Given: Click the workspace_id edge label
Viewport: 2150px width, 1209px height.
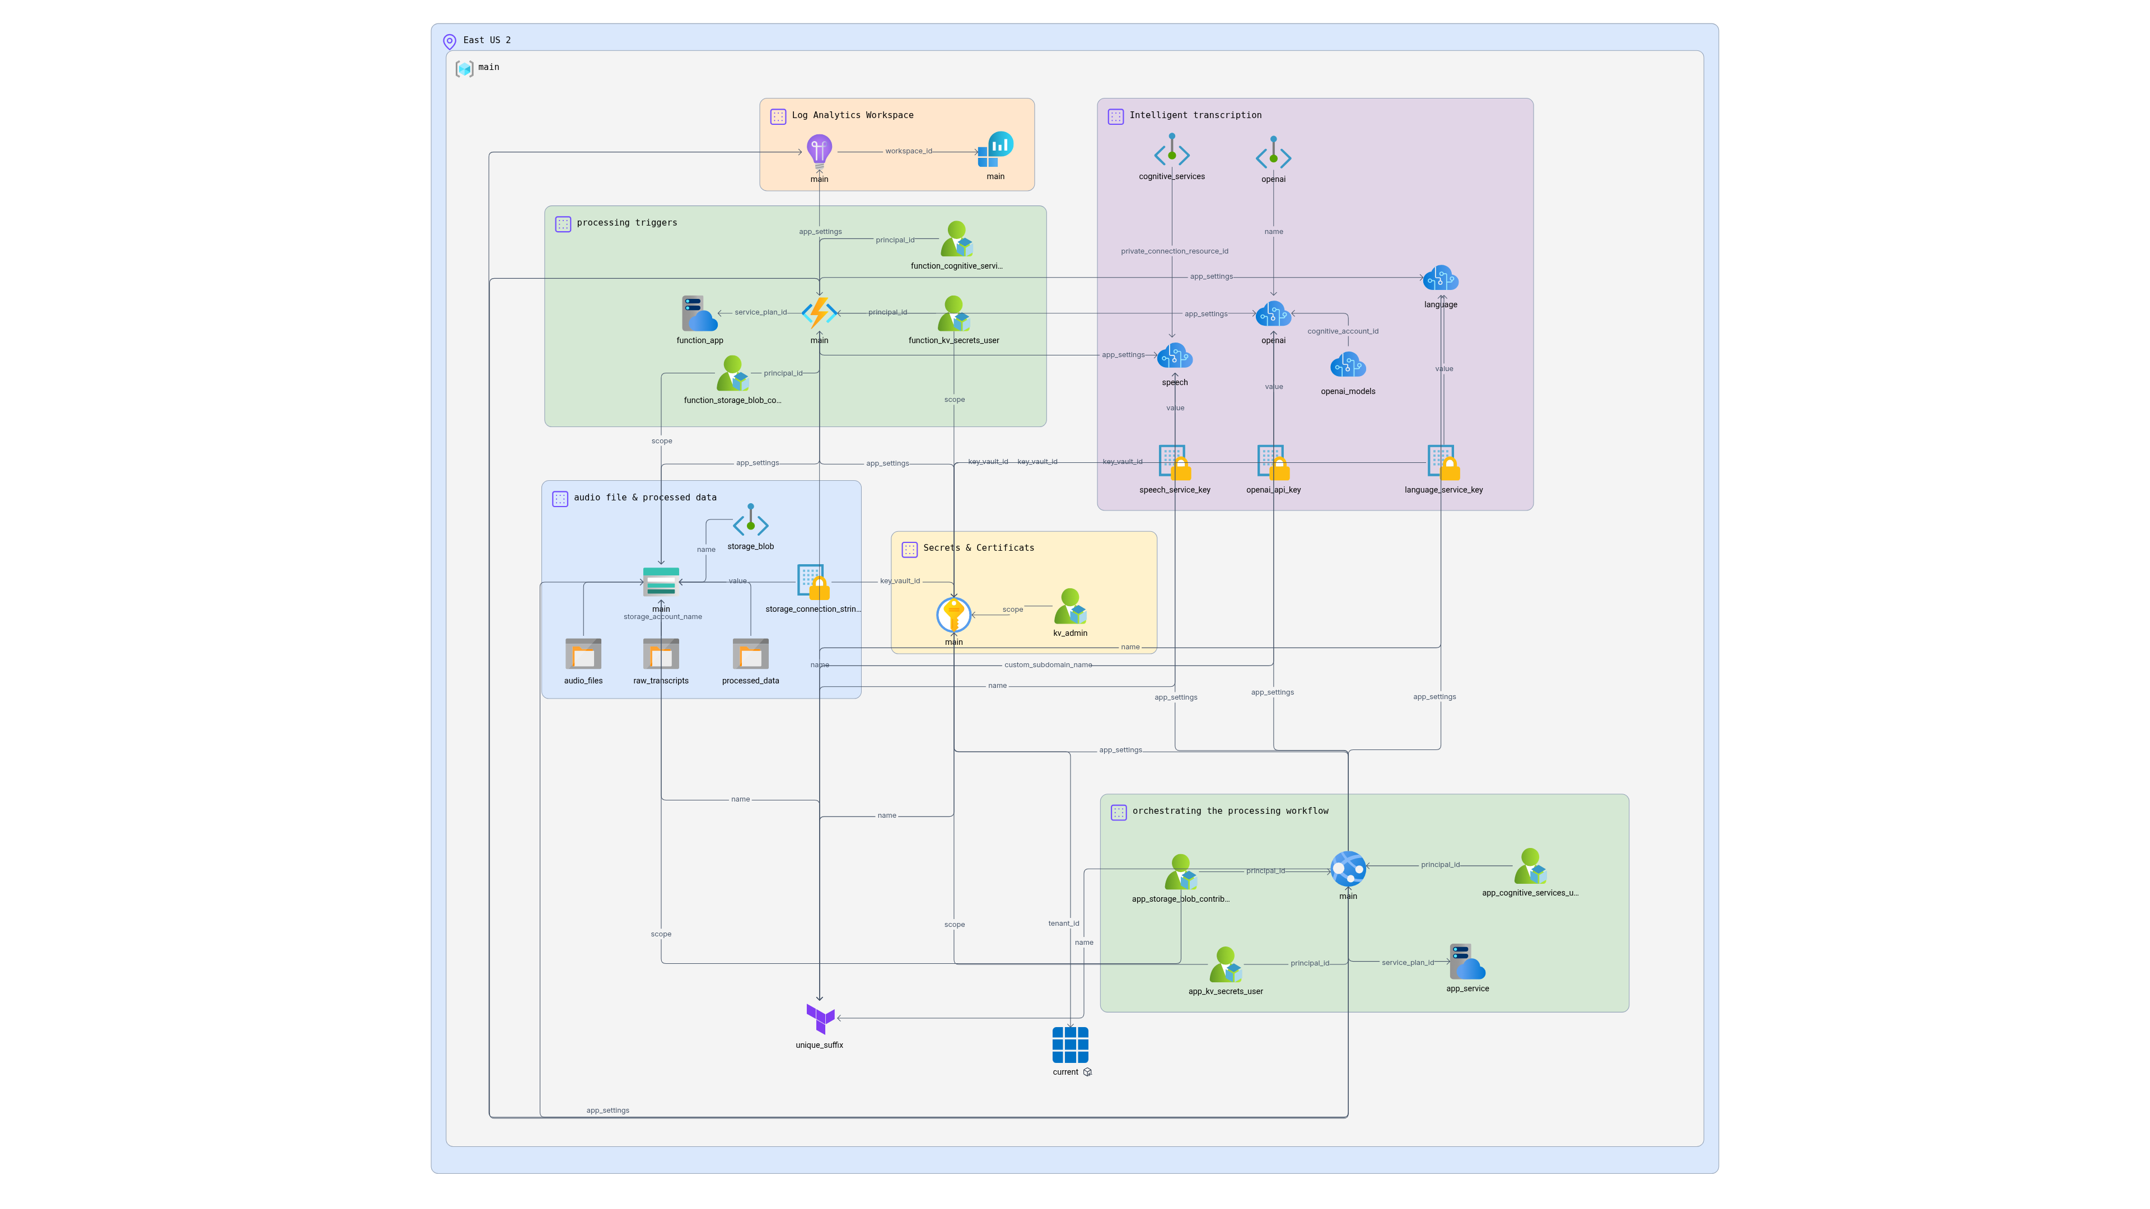Looking at the screenshot, I should tap(908, 152).
